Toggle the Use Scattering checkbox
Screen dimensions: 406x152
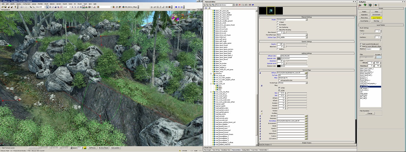(278, 27)
